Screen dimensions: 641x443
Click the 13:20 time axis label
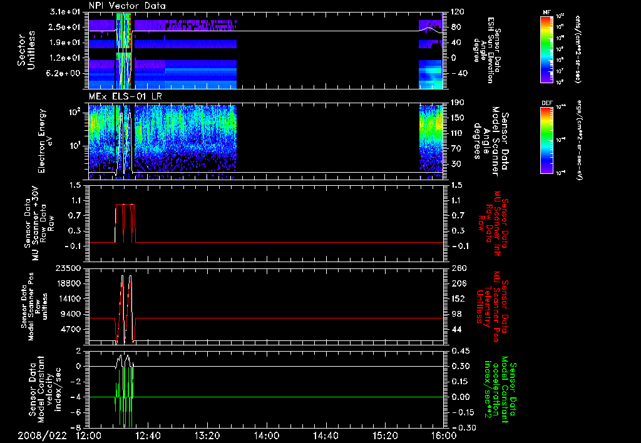(x=207, y=435)
